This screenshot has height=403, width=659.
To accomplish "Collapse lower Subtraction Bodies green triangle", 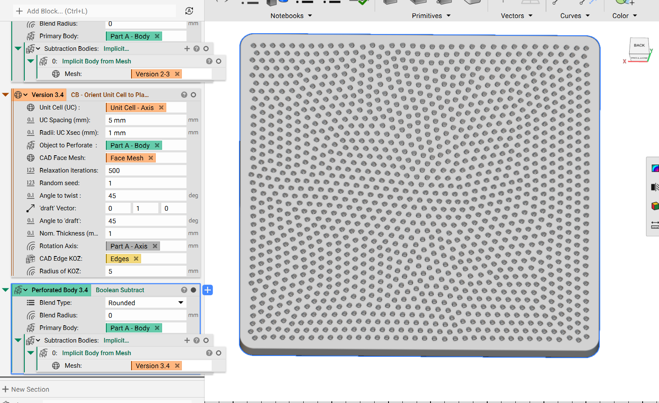I will coord(18,340).
